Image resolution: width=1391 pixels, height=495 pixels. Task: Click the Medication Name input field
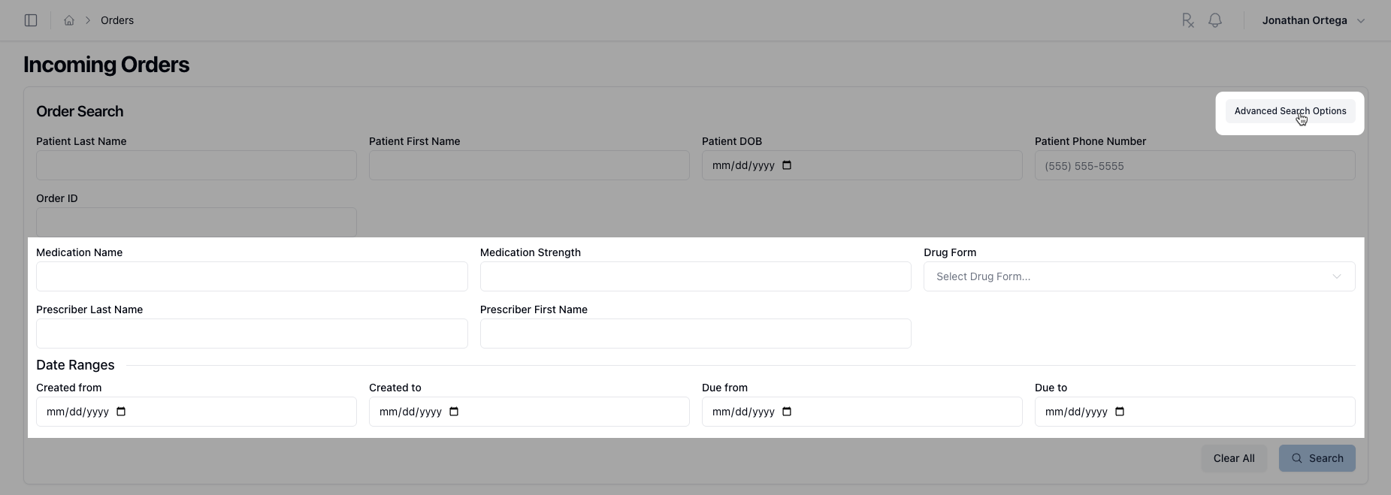[x=252, y=276]
